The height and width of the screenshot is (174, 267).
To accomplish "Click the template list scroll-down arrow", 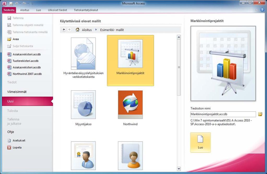I will point(179,169).
